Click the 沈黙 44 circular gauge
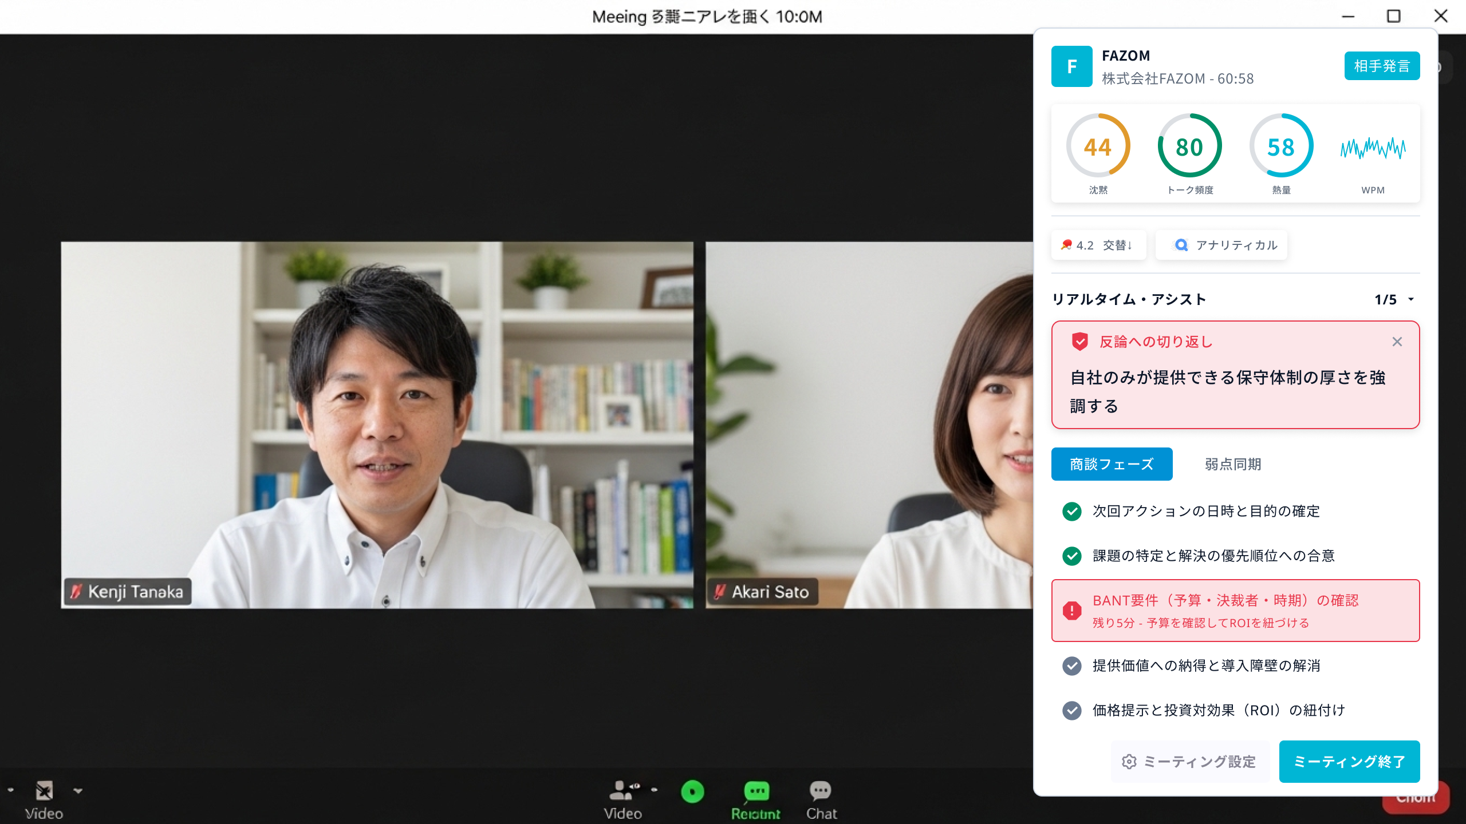1466x824 pixels. [1098, 146]
